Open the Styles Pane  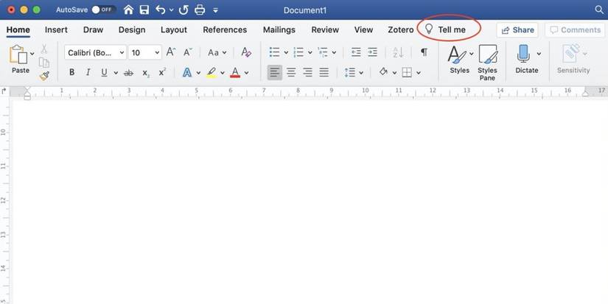click(x=487, y=63)
